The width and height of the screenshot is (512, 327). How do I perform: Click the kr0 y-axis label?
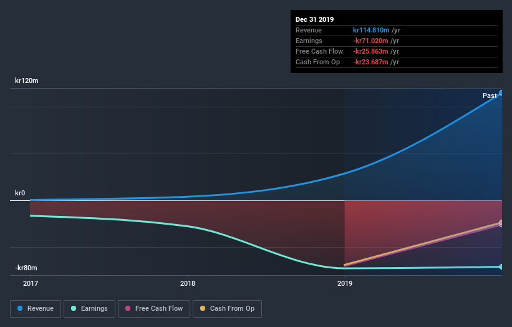tap(20, 193)
